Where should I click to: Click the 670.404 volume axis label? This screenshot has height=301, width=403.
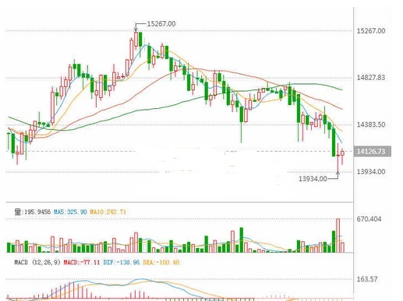(369, 219)
